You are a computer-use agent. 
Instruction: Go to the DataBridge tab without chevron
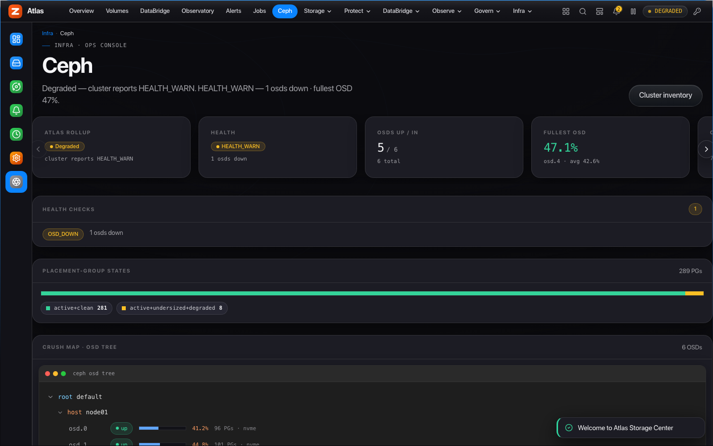point(155,11)
